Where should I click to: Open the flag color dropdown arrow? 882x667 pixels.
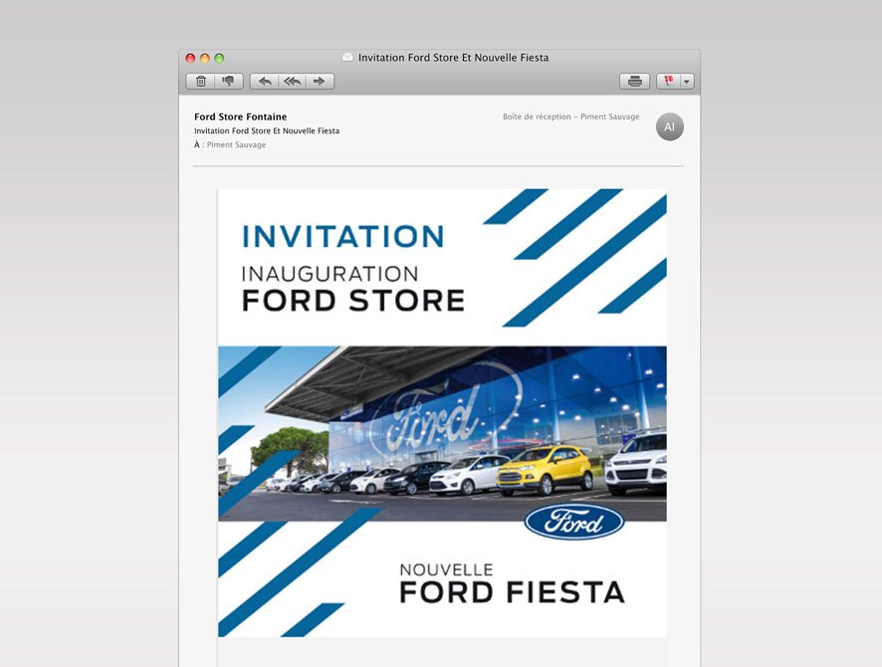point(687,82)
